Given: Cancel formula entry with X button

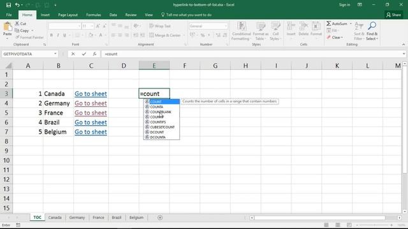Looking at the screenshot, I should click(x=73, y=54).
